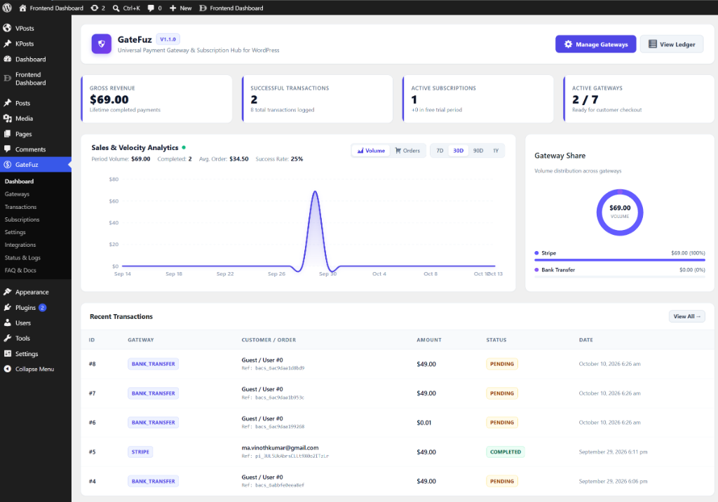Select the 90D time range
718x502 pixels.
point(478,151)
